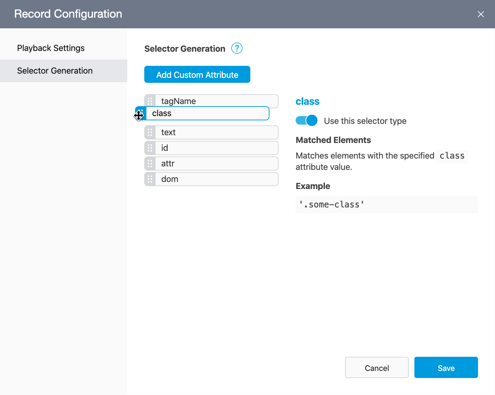Viewport: 495px width, 395px height.
Task: Click the drag handle on attr row
Action: [x=150, y=164]
